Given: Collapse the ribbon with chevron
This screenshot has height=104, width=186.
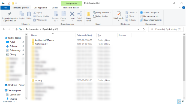Looking at the screenshot, I should tap(180, 8).
